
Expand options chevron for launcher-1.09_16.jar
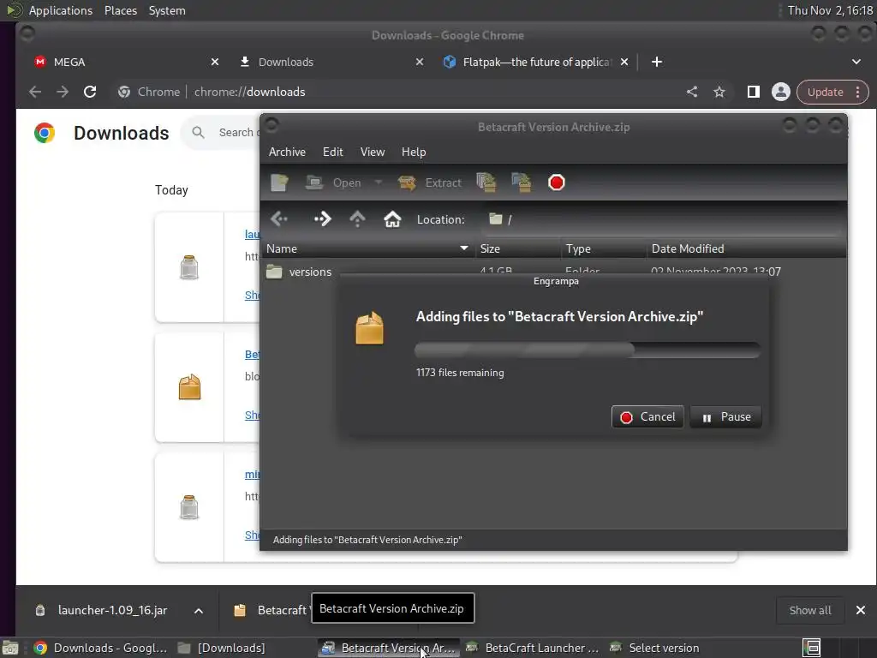[198, 610]
